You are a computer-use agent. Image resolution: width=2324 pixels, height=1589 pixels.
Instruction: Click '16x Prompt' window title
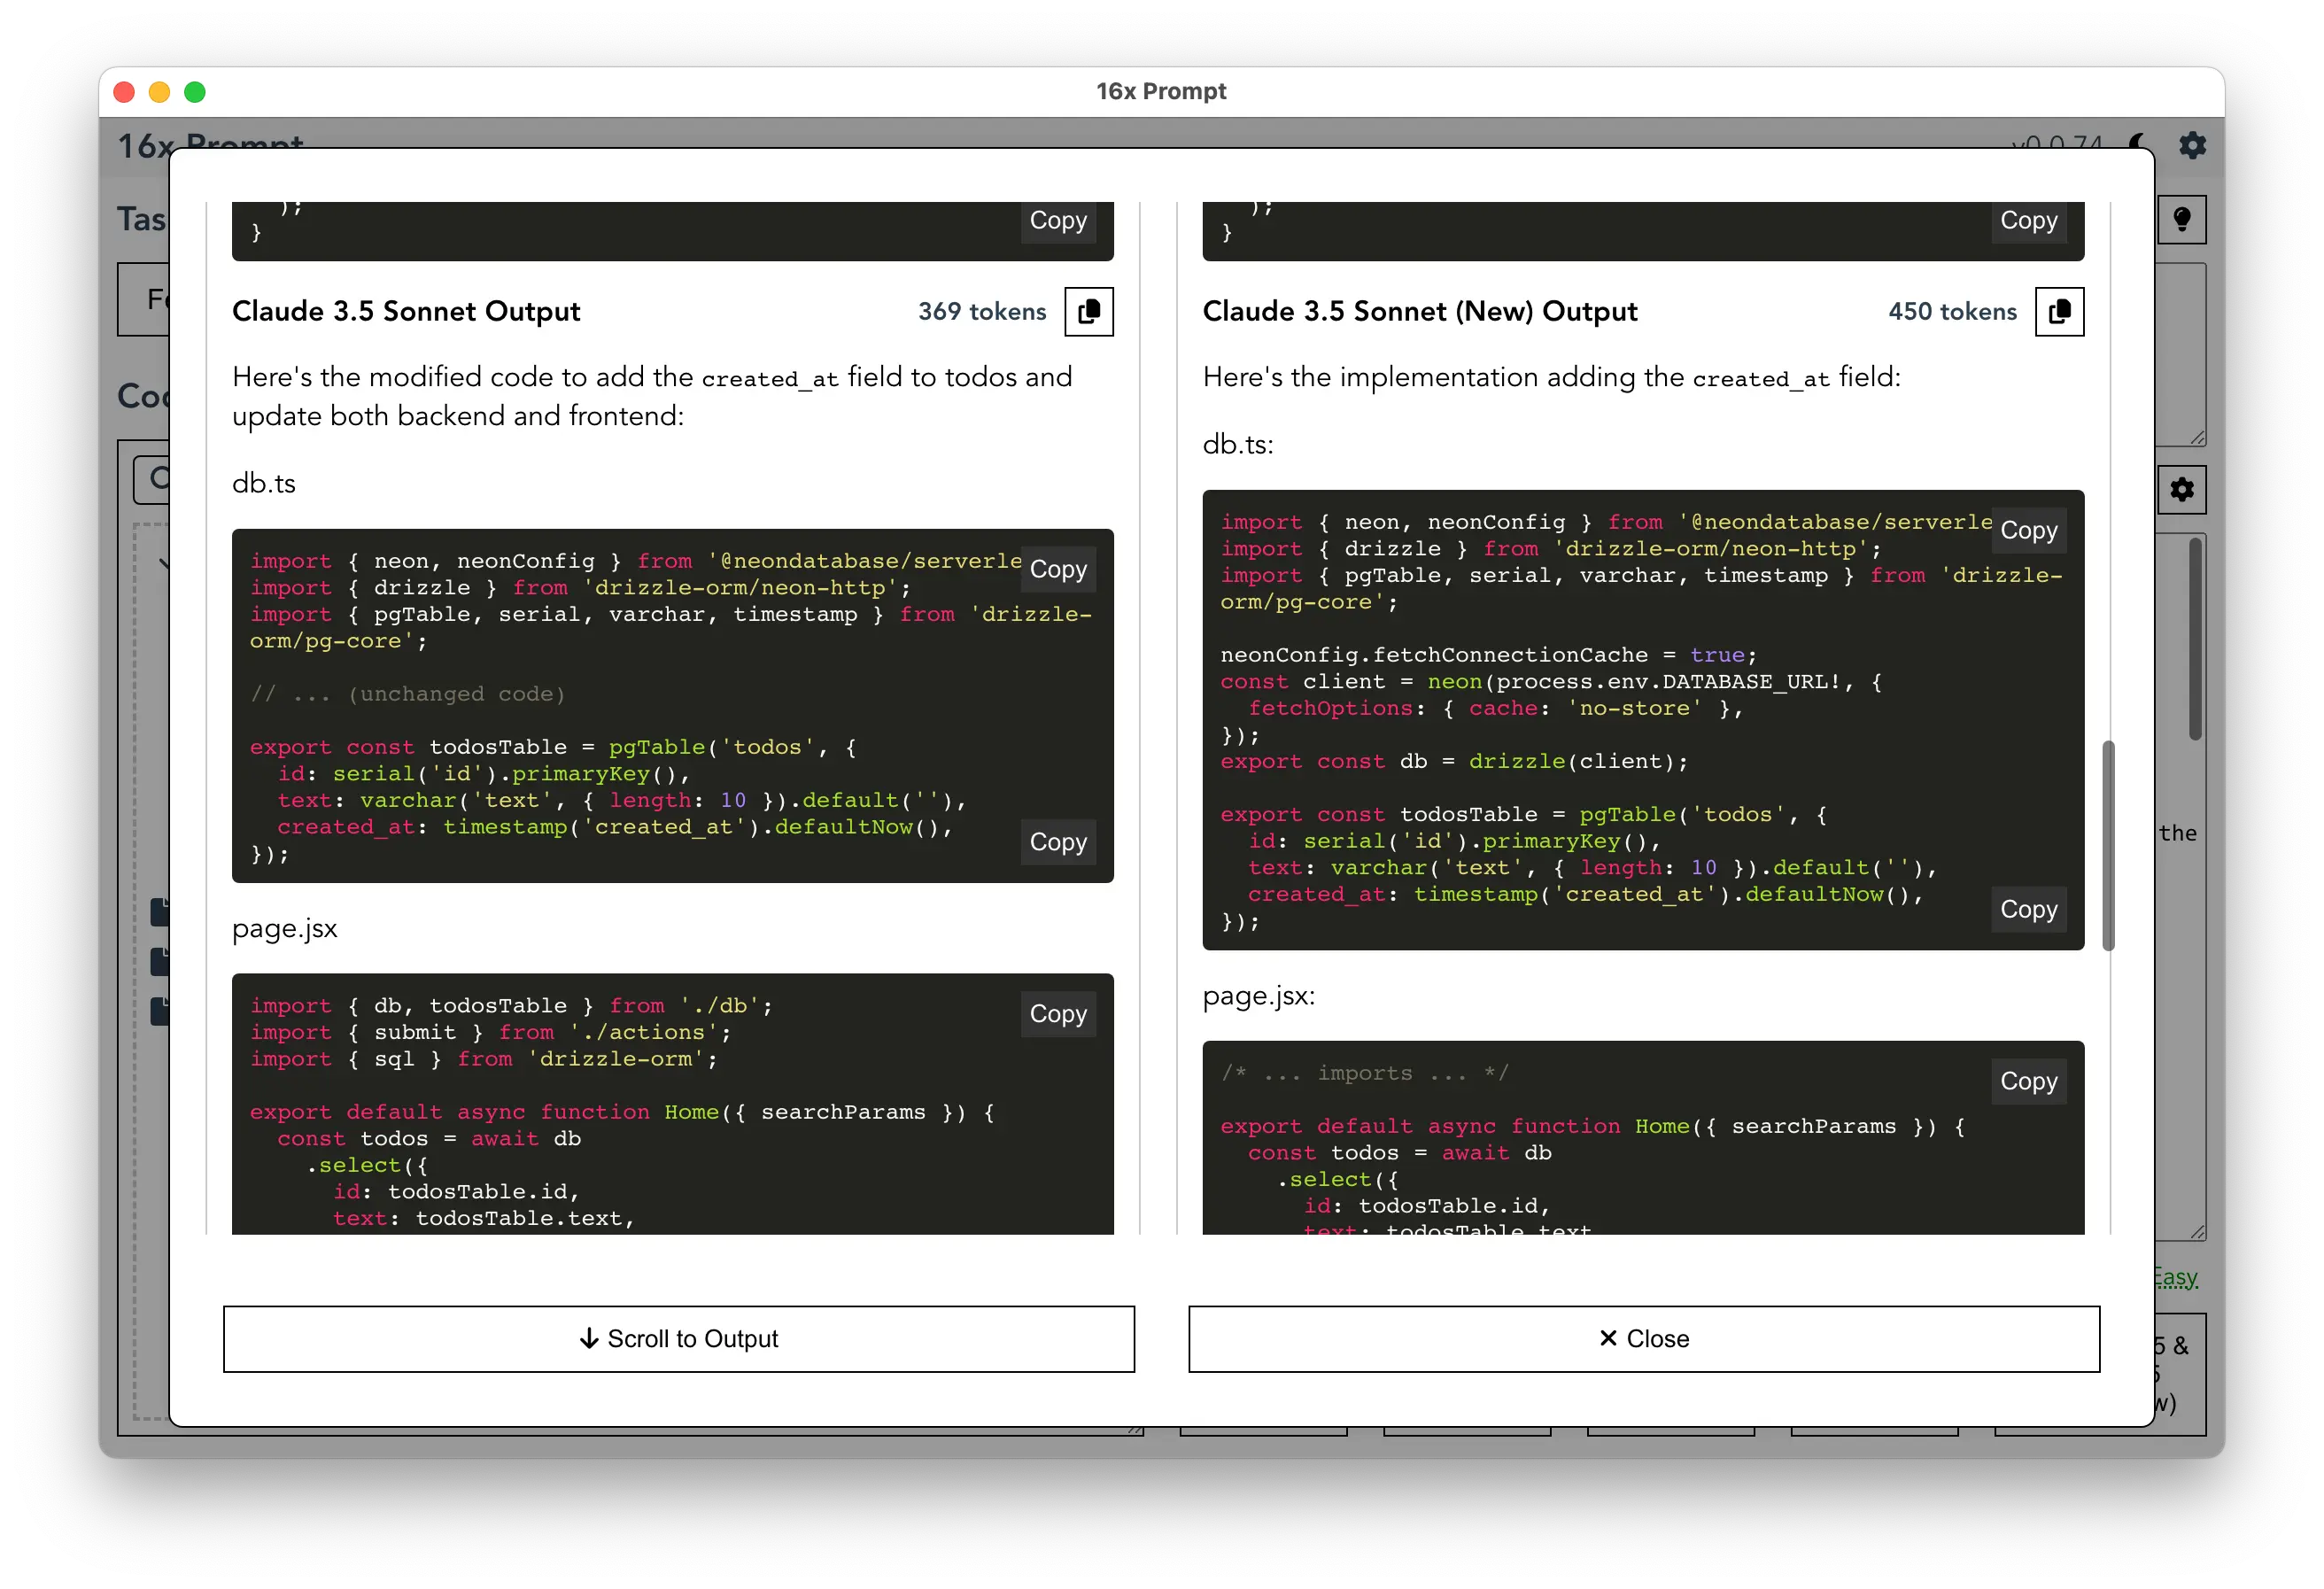1161,91
